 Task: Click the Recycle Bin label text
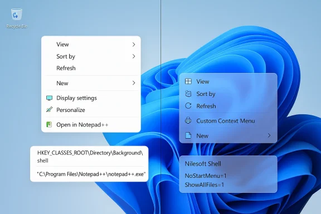(17, 26)
